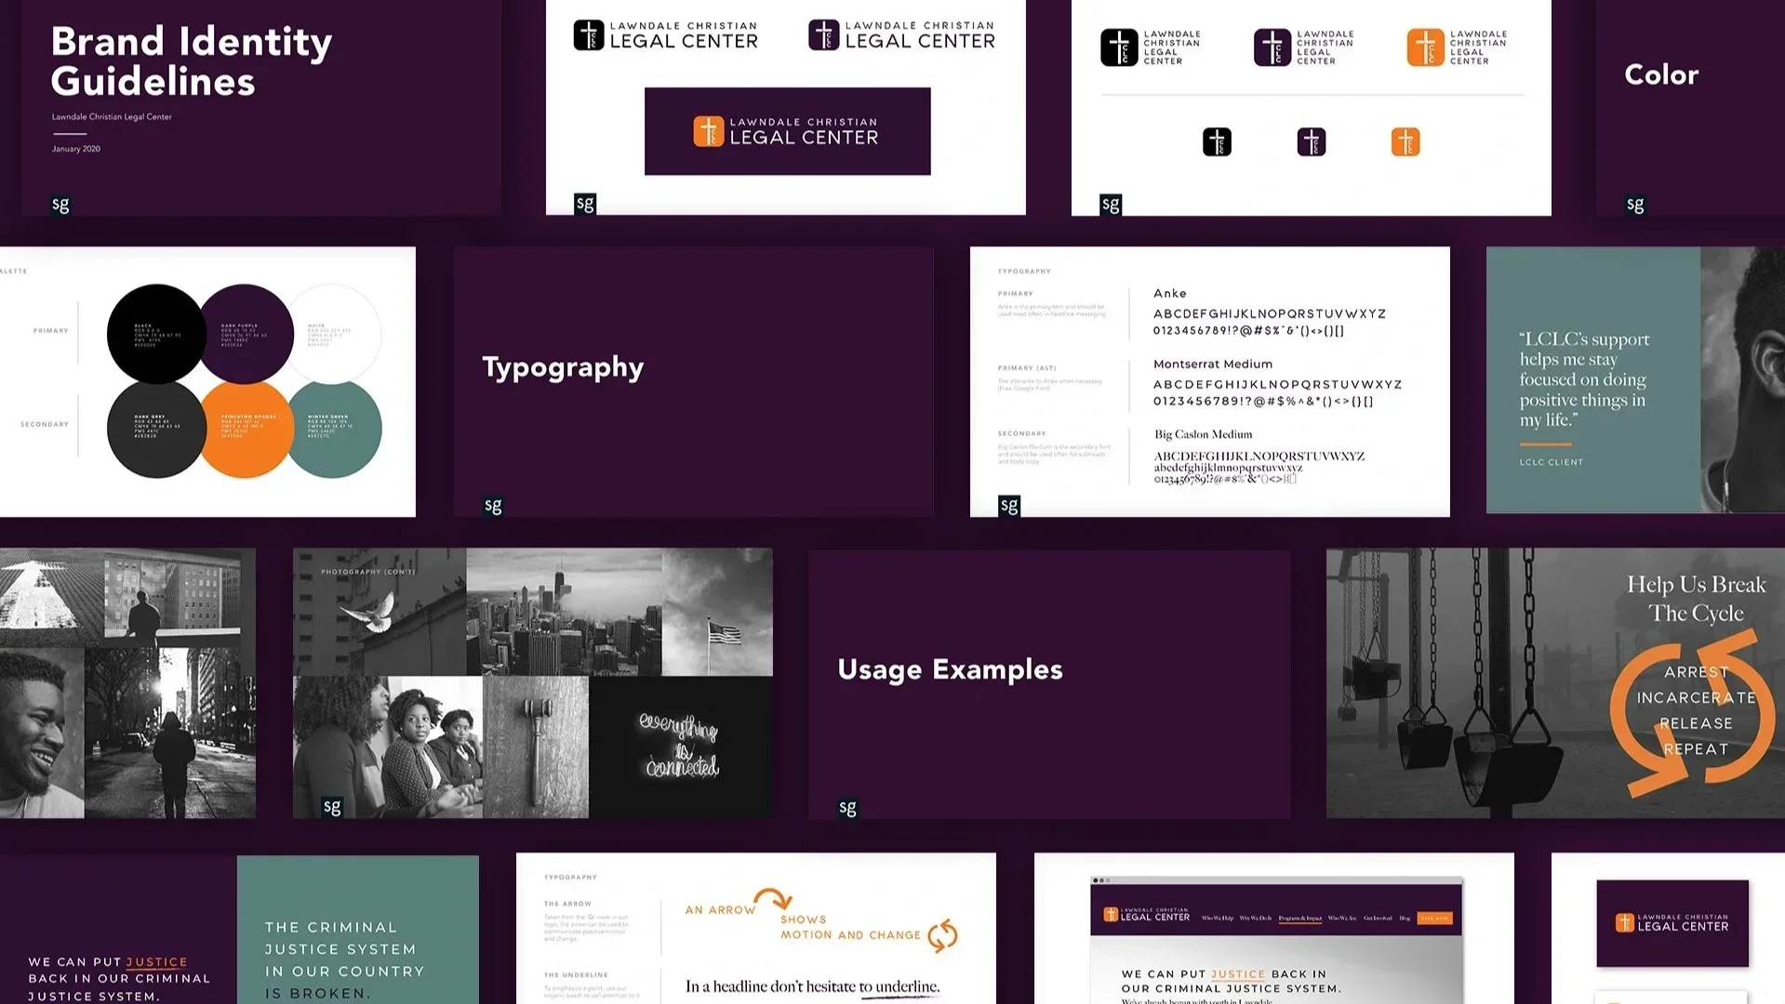Click the word 'INCARCERATE' in the cycle

(1696, 697)
